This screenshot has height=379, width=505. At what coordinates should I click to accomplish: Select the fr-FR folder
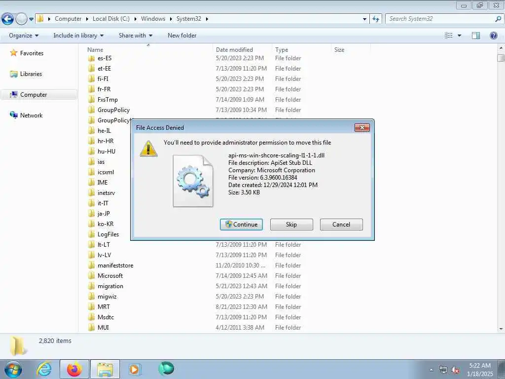tap(104, 89)
